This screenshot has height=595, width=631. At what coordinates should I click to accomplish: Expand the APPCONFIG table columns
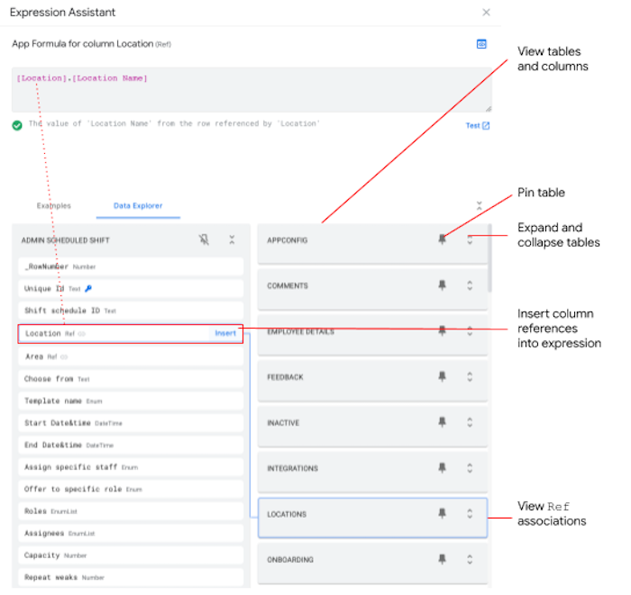pos(470,239)
